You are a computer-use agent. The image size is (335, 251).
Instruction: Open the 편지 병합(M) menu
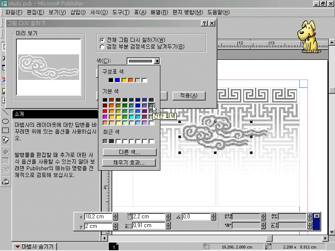[x=188, y=13]
